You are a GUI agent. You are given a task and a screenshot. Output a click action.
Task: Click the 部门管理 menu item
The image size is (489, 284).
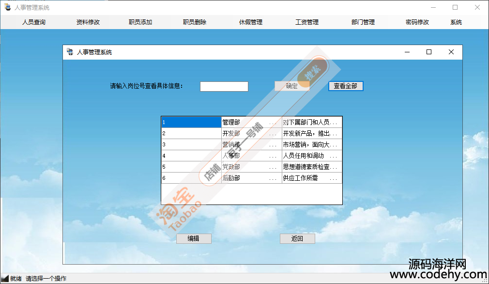tap(363, 22)
